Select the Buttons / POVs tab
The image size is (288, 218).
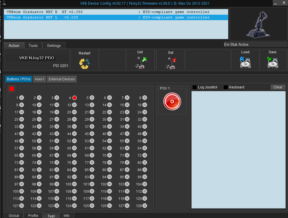19,79
